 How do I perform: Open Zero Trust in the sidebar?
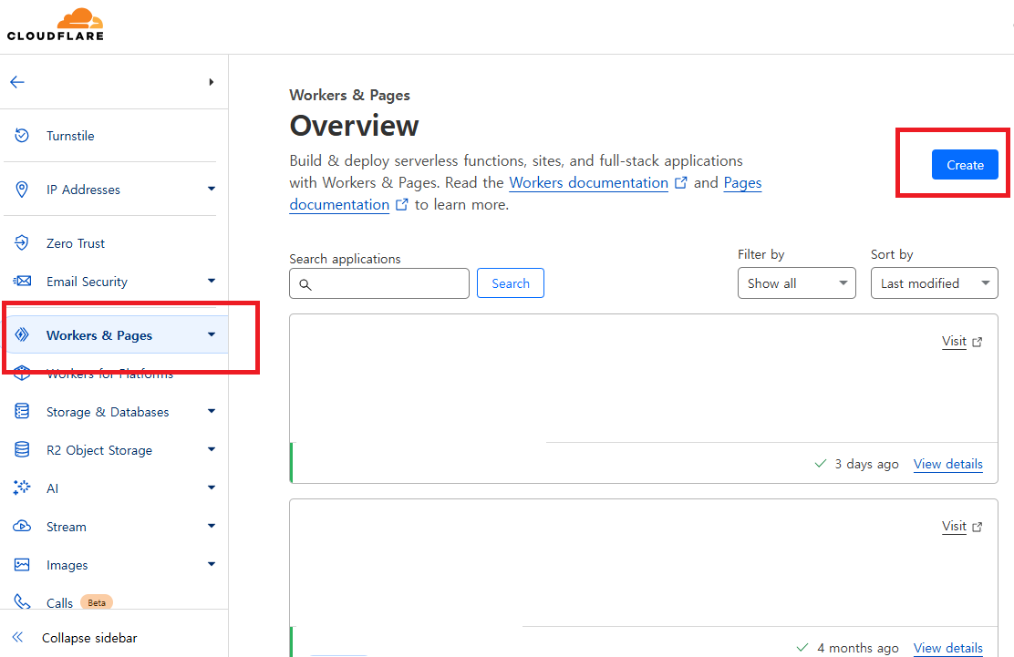click(76, 243)
